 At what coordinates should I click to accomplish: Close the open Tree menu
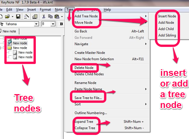70,10
